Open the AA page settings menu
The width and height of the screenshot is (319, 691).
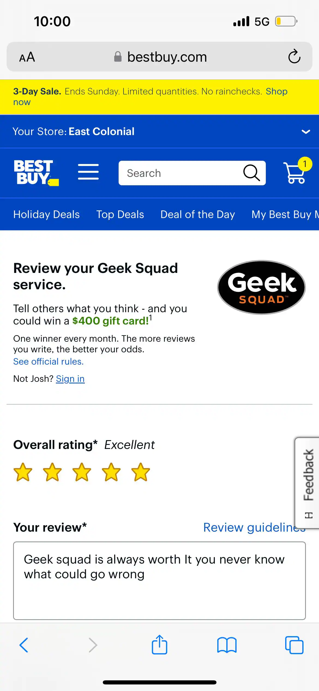coord(27,57)
